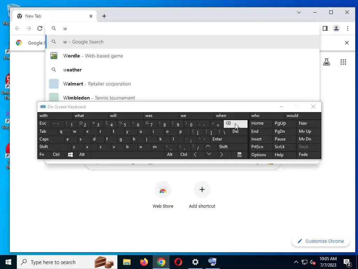358x269 pixels.
Task: Expand the tab search chevron
Action: [x=299, y=12]
